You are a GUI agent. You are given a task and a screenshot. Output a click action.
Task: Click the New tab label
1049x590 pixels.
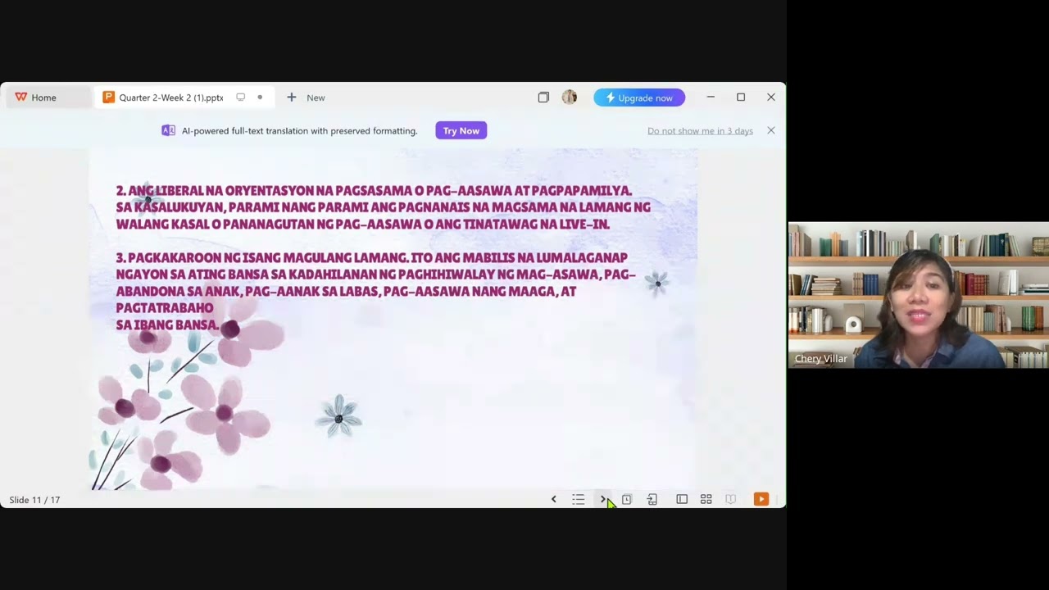316,98
